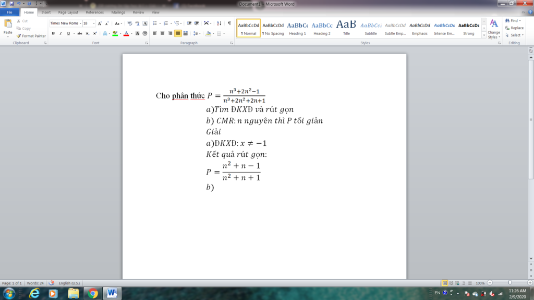This screenshot has width=534, height=300.
Task: Toggle Justify alignment button
Action: pyautogui.click(x=178, y=33)
